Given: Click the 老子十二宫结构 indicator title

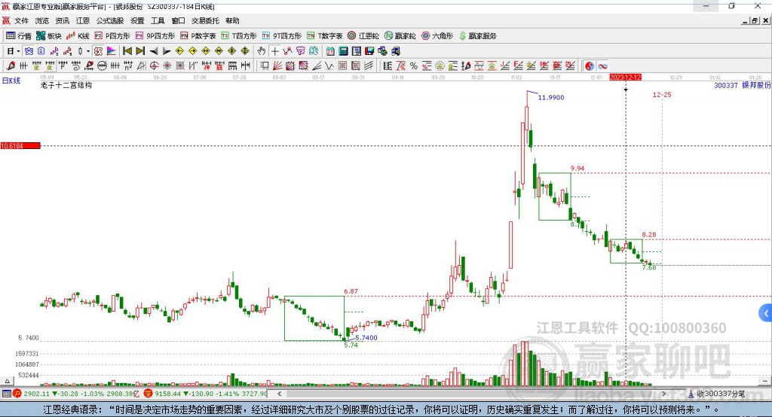Looking at the screenshot, I should point(66,85).
